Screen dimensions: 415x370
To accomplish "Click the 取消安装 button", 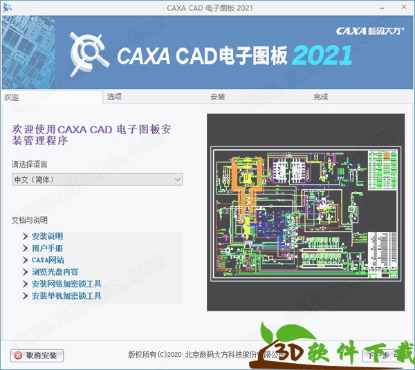I will point(37,356).
